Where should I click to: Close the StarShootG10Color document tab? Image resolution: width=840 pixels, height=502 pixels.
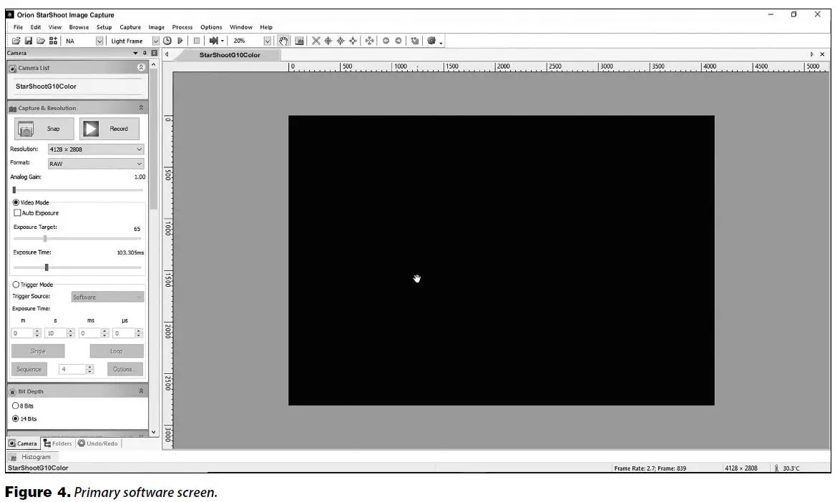tap(822, 54)
